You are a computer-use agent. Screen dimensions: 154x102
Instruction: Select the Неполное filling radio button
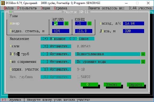[x=54, y=39]
